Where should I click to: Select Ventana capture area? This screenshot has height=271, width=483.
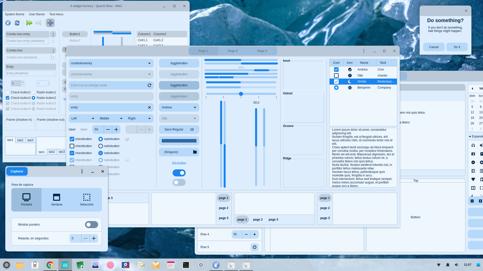click(57, 200)
